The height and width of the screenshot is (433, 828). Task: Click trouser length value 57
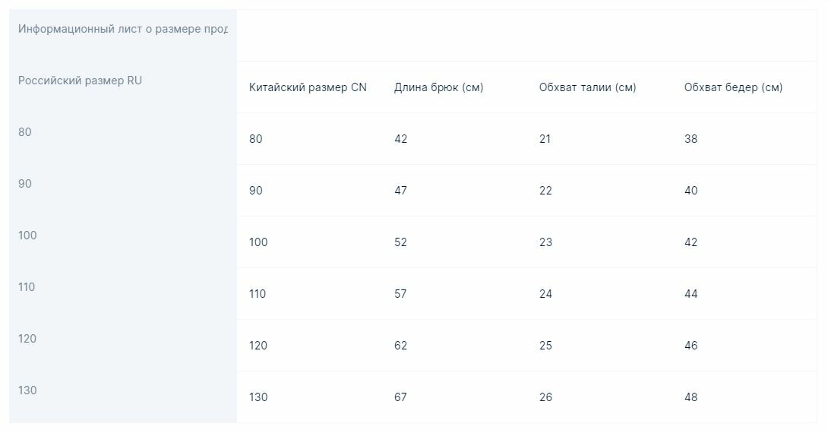click(400, 294)
